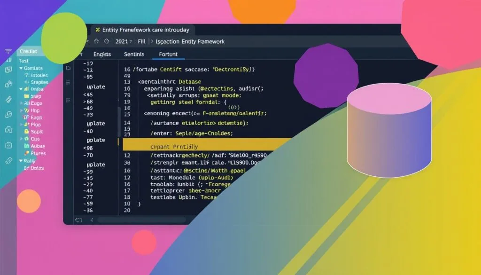Screen dimensions: 481x275
Task: Click the filter icon atop left sidebar
Action: click(x=8, y=52)
